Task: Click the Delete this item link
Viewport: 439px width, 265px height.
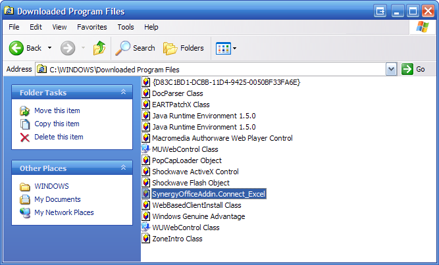Action: click(59, 137)
